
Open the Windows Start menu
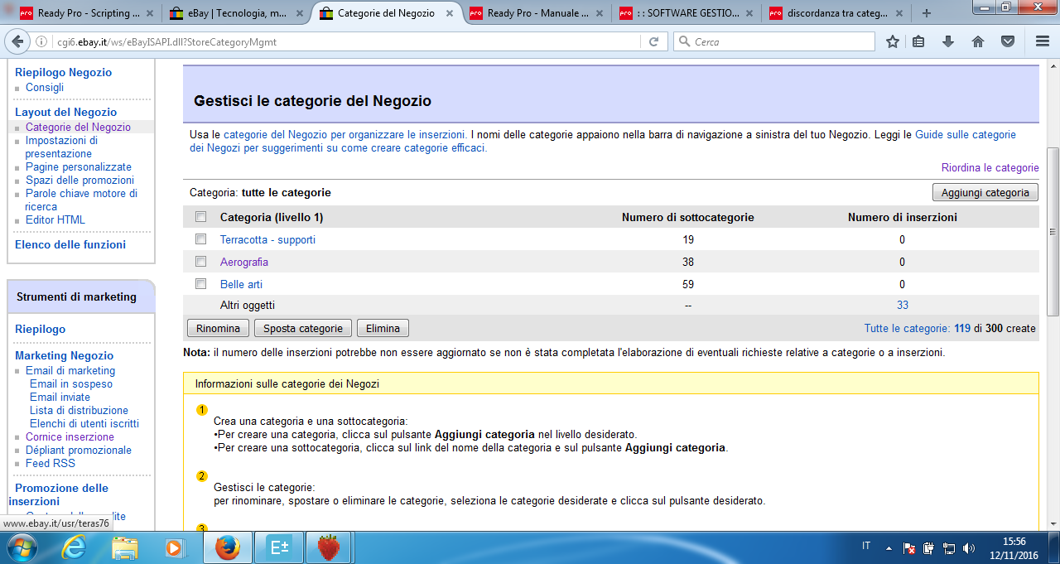(22, 547)
